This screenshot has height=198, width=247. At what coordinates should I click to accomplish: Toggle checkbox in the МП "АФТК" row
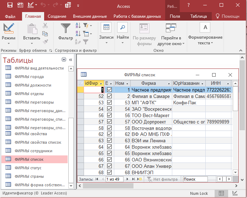point(109,103)
